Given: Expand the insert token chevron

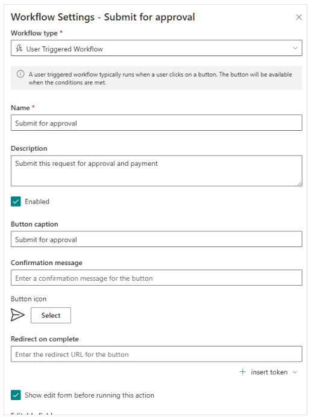Looking at the screenshot, I should [x=295, y=372].
